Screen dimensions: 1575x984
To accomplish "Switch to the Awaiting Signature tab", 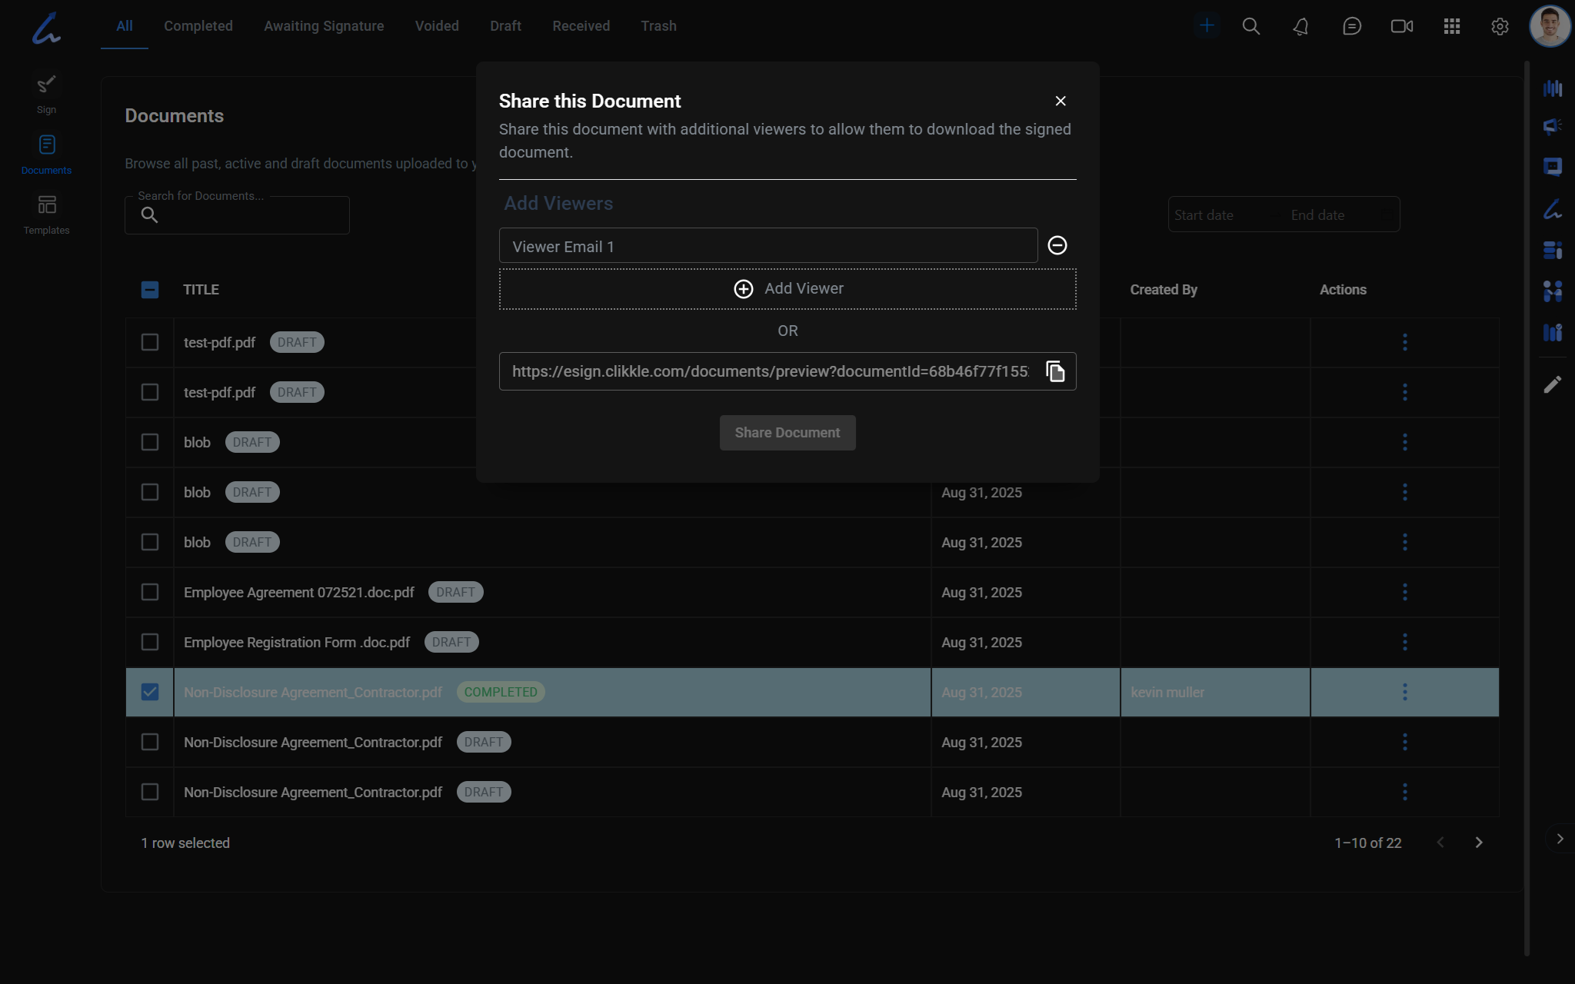I will pyautogui.click(x=324, y=26).
